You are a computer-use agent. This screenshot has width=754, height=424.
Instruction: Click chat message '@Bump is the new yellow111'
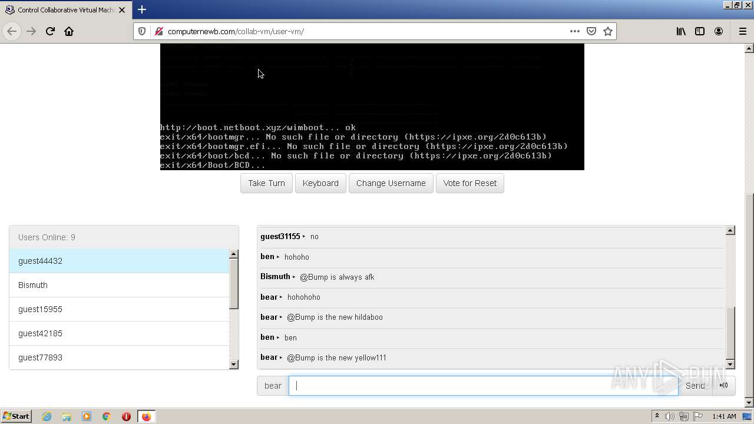pyautogui.click(x=336, y=357)
